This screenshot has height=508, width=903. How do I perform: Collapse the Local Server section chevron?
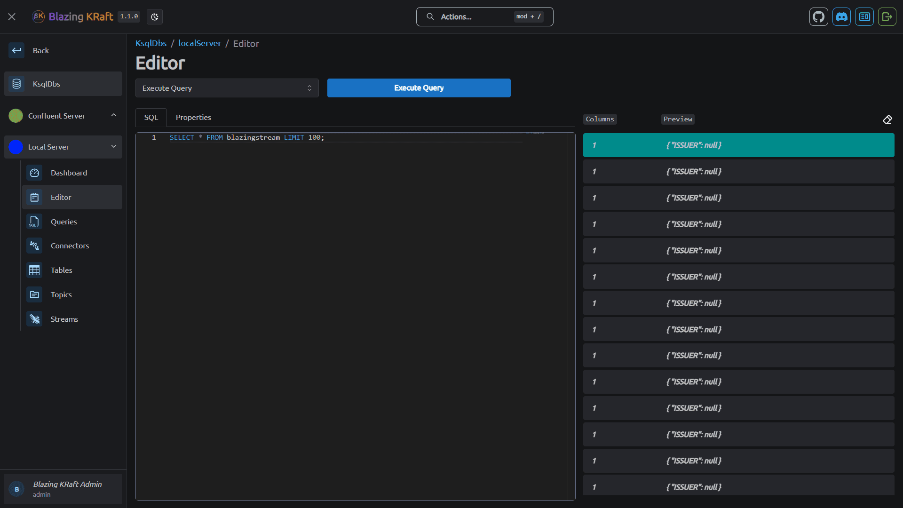[114, 146]
